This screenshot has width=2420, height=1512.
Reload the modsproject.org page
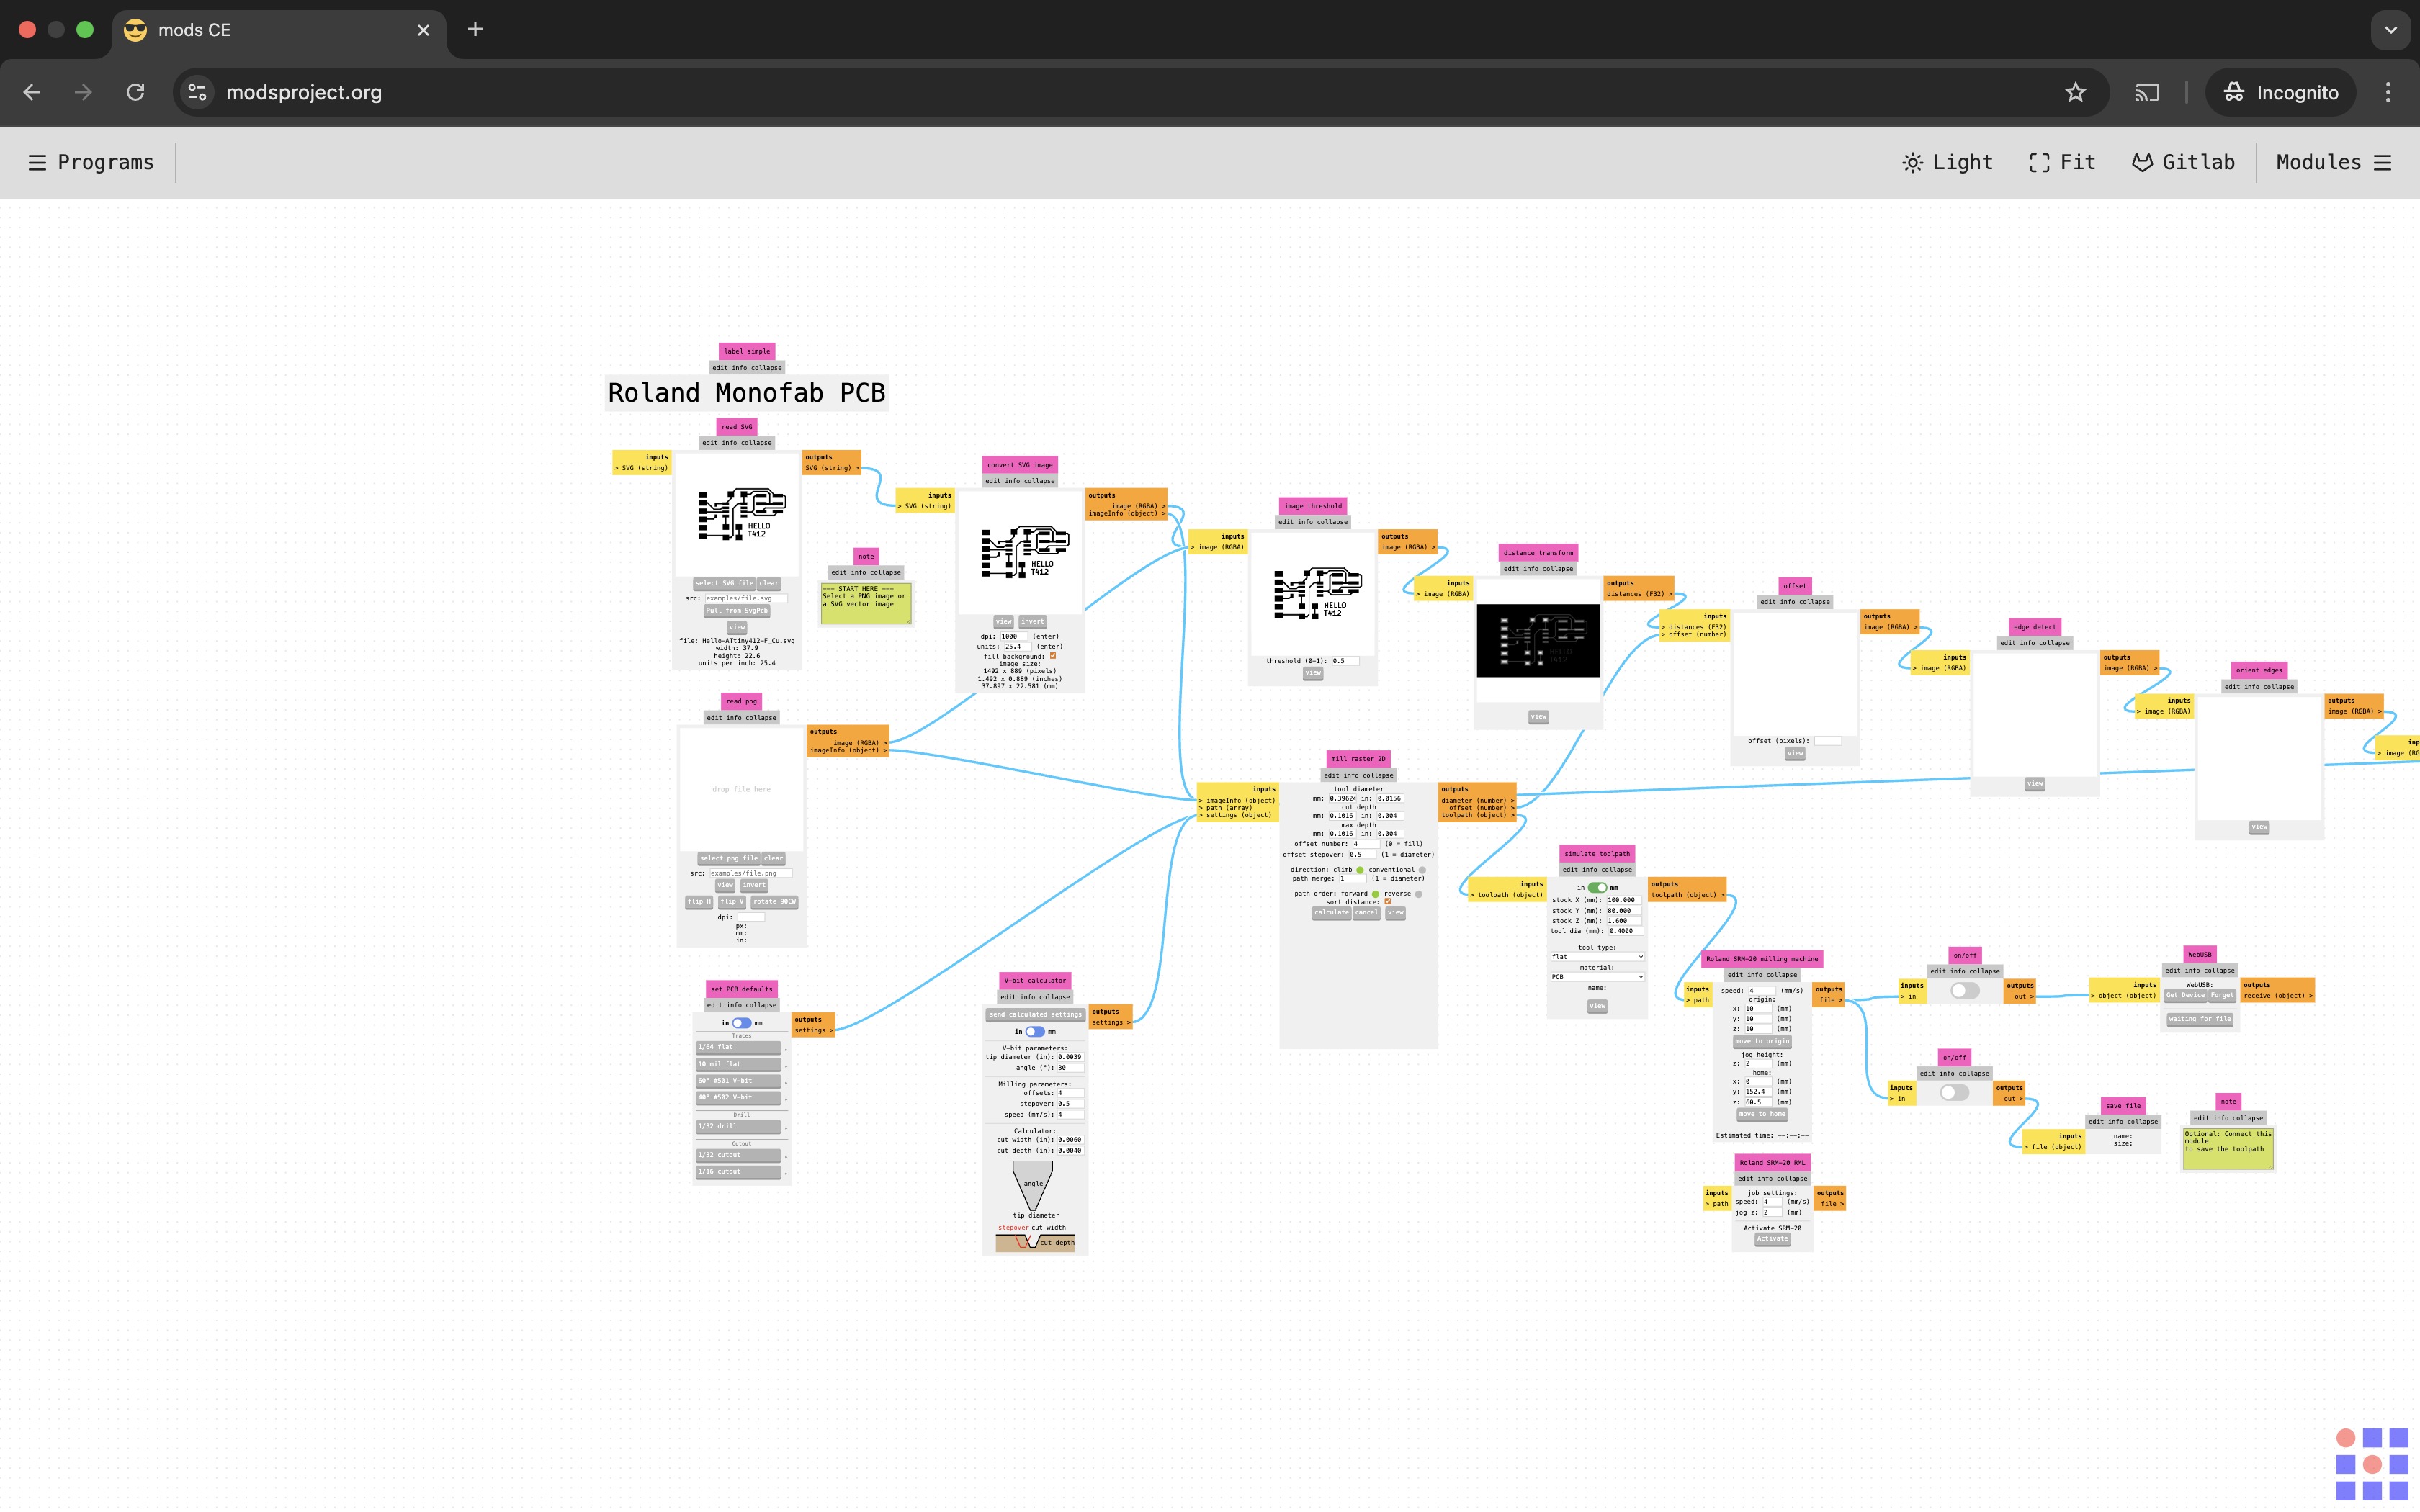coord(135,92)
